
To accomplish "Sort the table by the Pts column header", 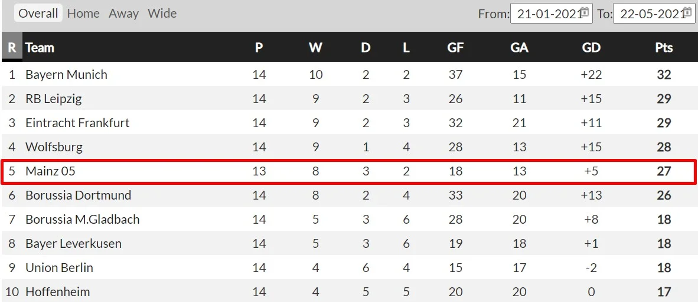I will pos(664,48).
